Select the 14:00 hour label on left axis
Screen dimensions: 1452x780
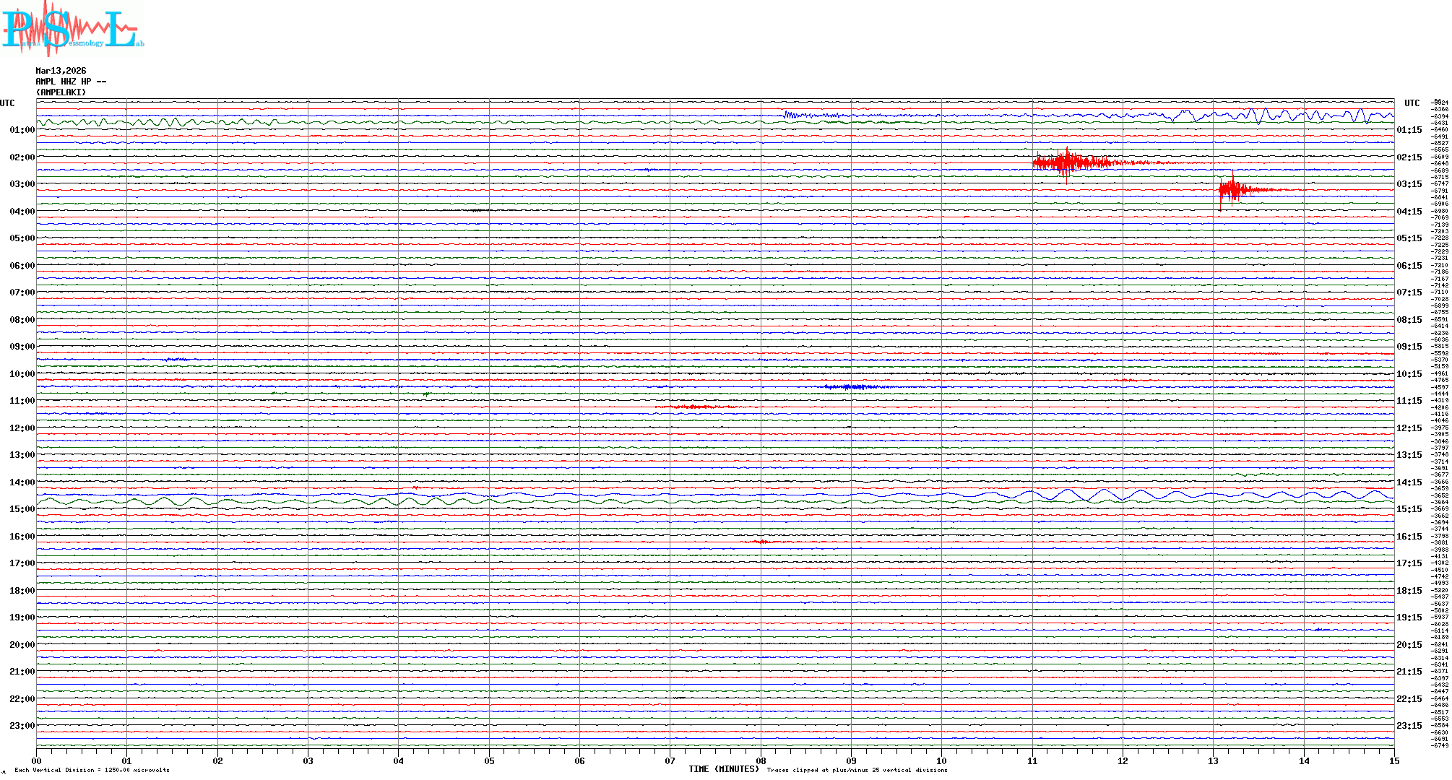point(22,482)
